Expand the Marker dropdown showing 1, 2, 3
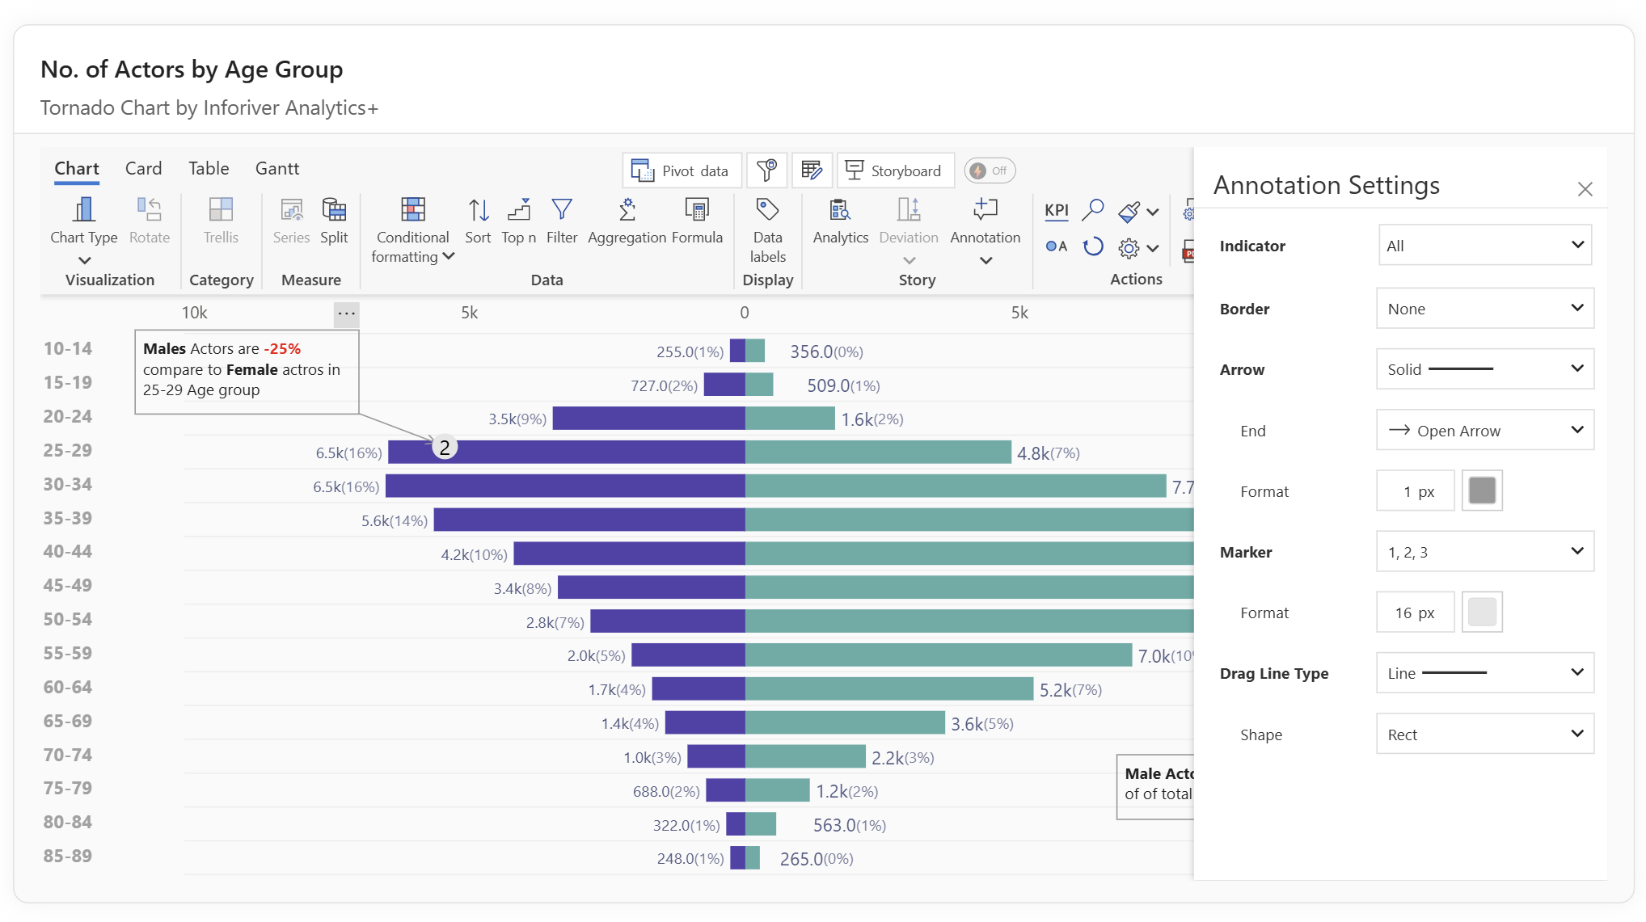Viewport: 1646px width, 922px height. (x=1484, y=552)
